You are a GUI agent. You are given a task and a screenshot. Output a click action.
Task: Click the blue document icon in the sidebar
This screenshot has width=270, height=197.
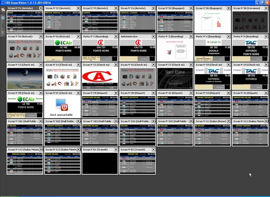[3, 17]
